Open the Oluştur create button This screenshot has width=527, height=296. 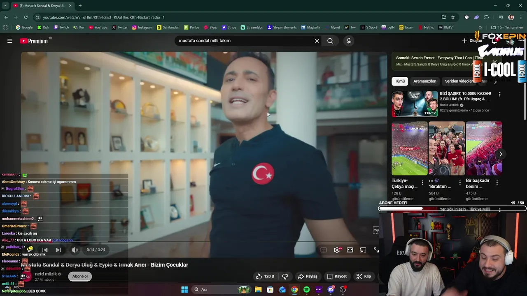tap(472, 41)
